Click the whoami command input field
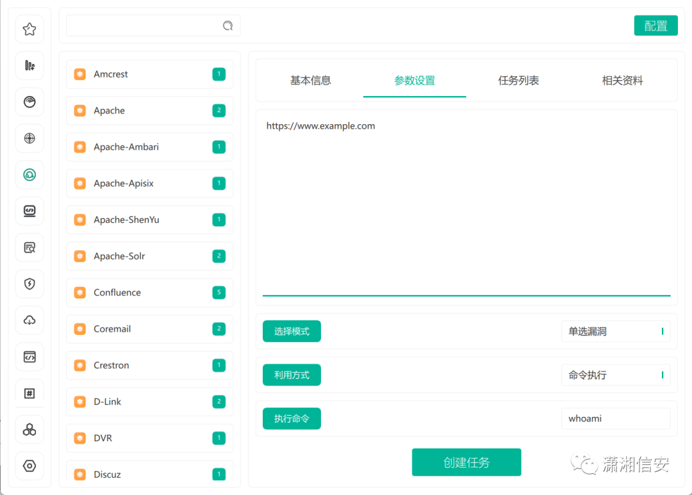The height and width of the screenshot is (495, 692). coord(616,419)
